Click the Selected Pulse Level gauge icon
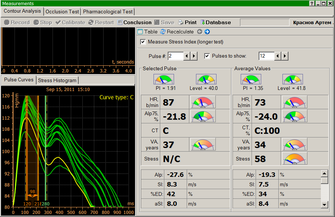This screenshot has width=335, height=217. [206, 79]
